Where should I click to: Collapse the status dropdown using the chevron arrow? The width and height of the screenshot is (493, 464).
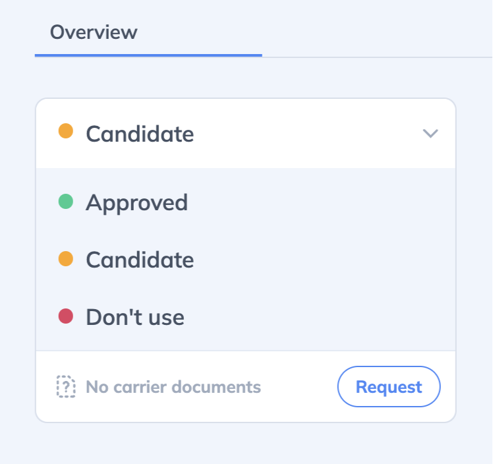430,133
